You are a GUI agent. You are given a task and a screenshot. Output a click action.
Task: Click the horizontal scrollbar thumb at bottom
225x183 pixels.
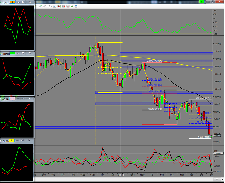[217, 179]
